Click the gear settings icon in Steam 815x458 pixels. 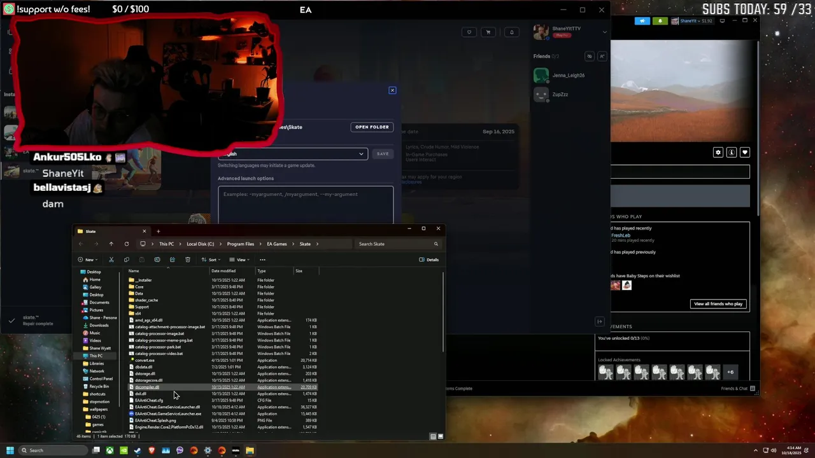[x=718, y=153]
